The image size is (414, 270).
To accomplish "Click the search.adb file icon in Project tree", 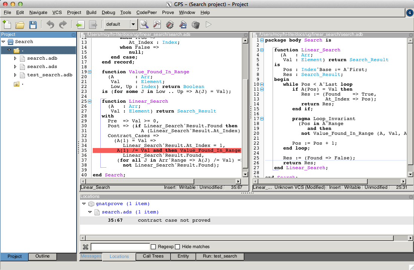I will click(x=23, y=59).
